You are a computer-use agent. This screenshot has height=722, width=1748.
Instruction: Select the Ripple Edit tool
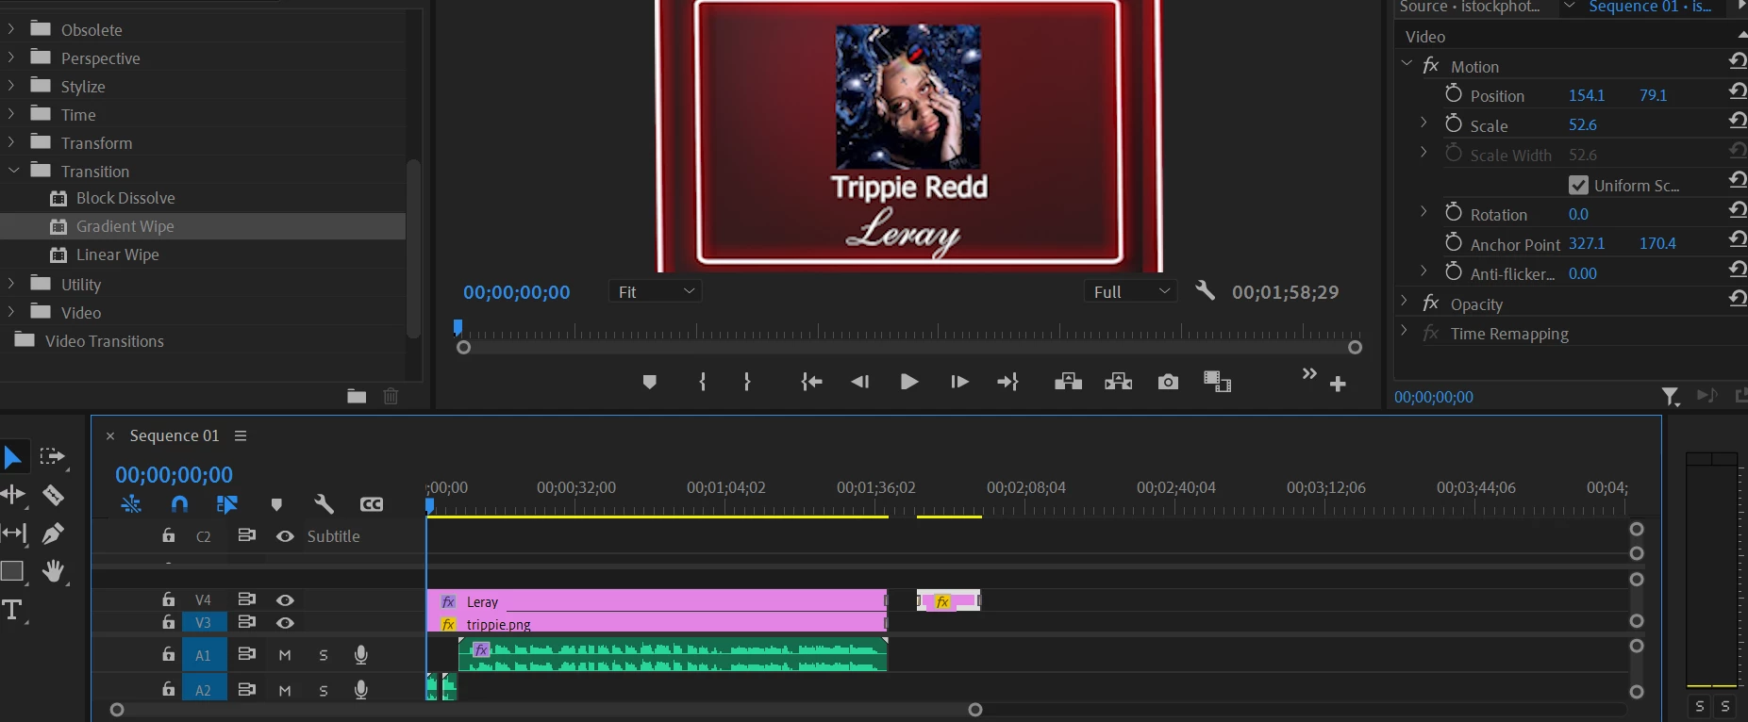[12, 494]
